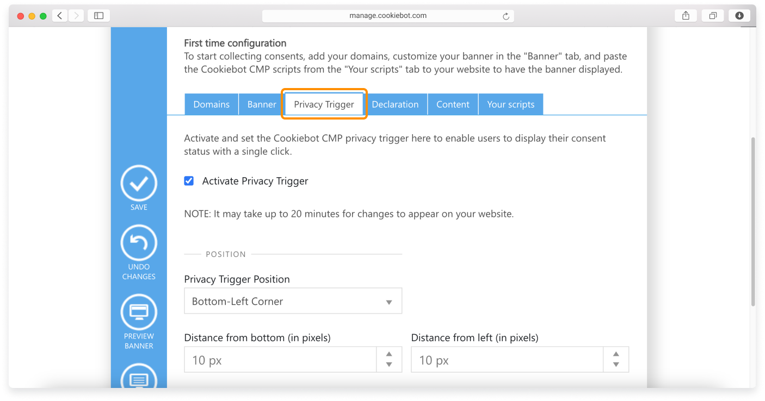Click the Save checkmark icon

click(x=139, y=184)
